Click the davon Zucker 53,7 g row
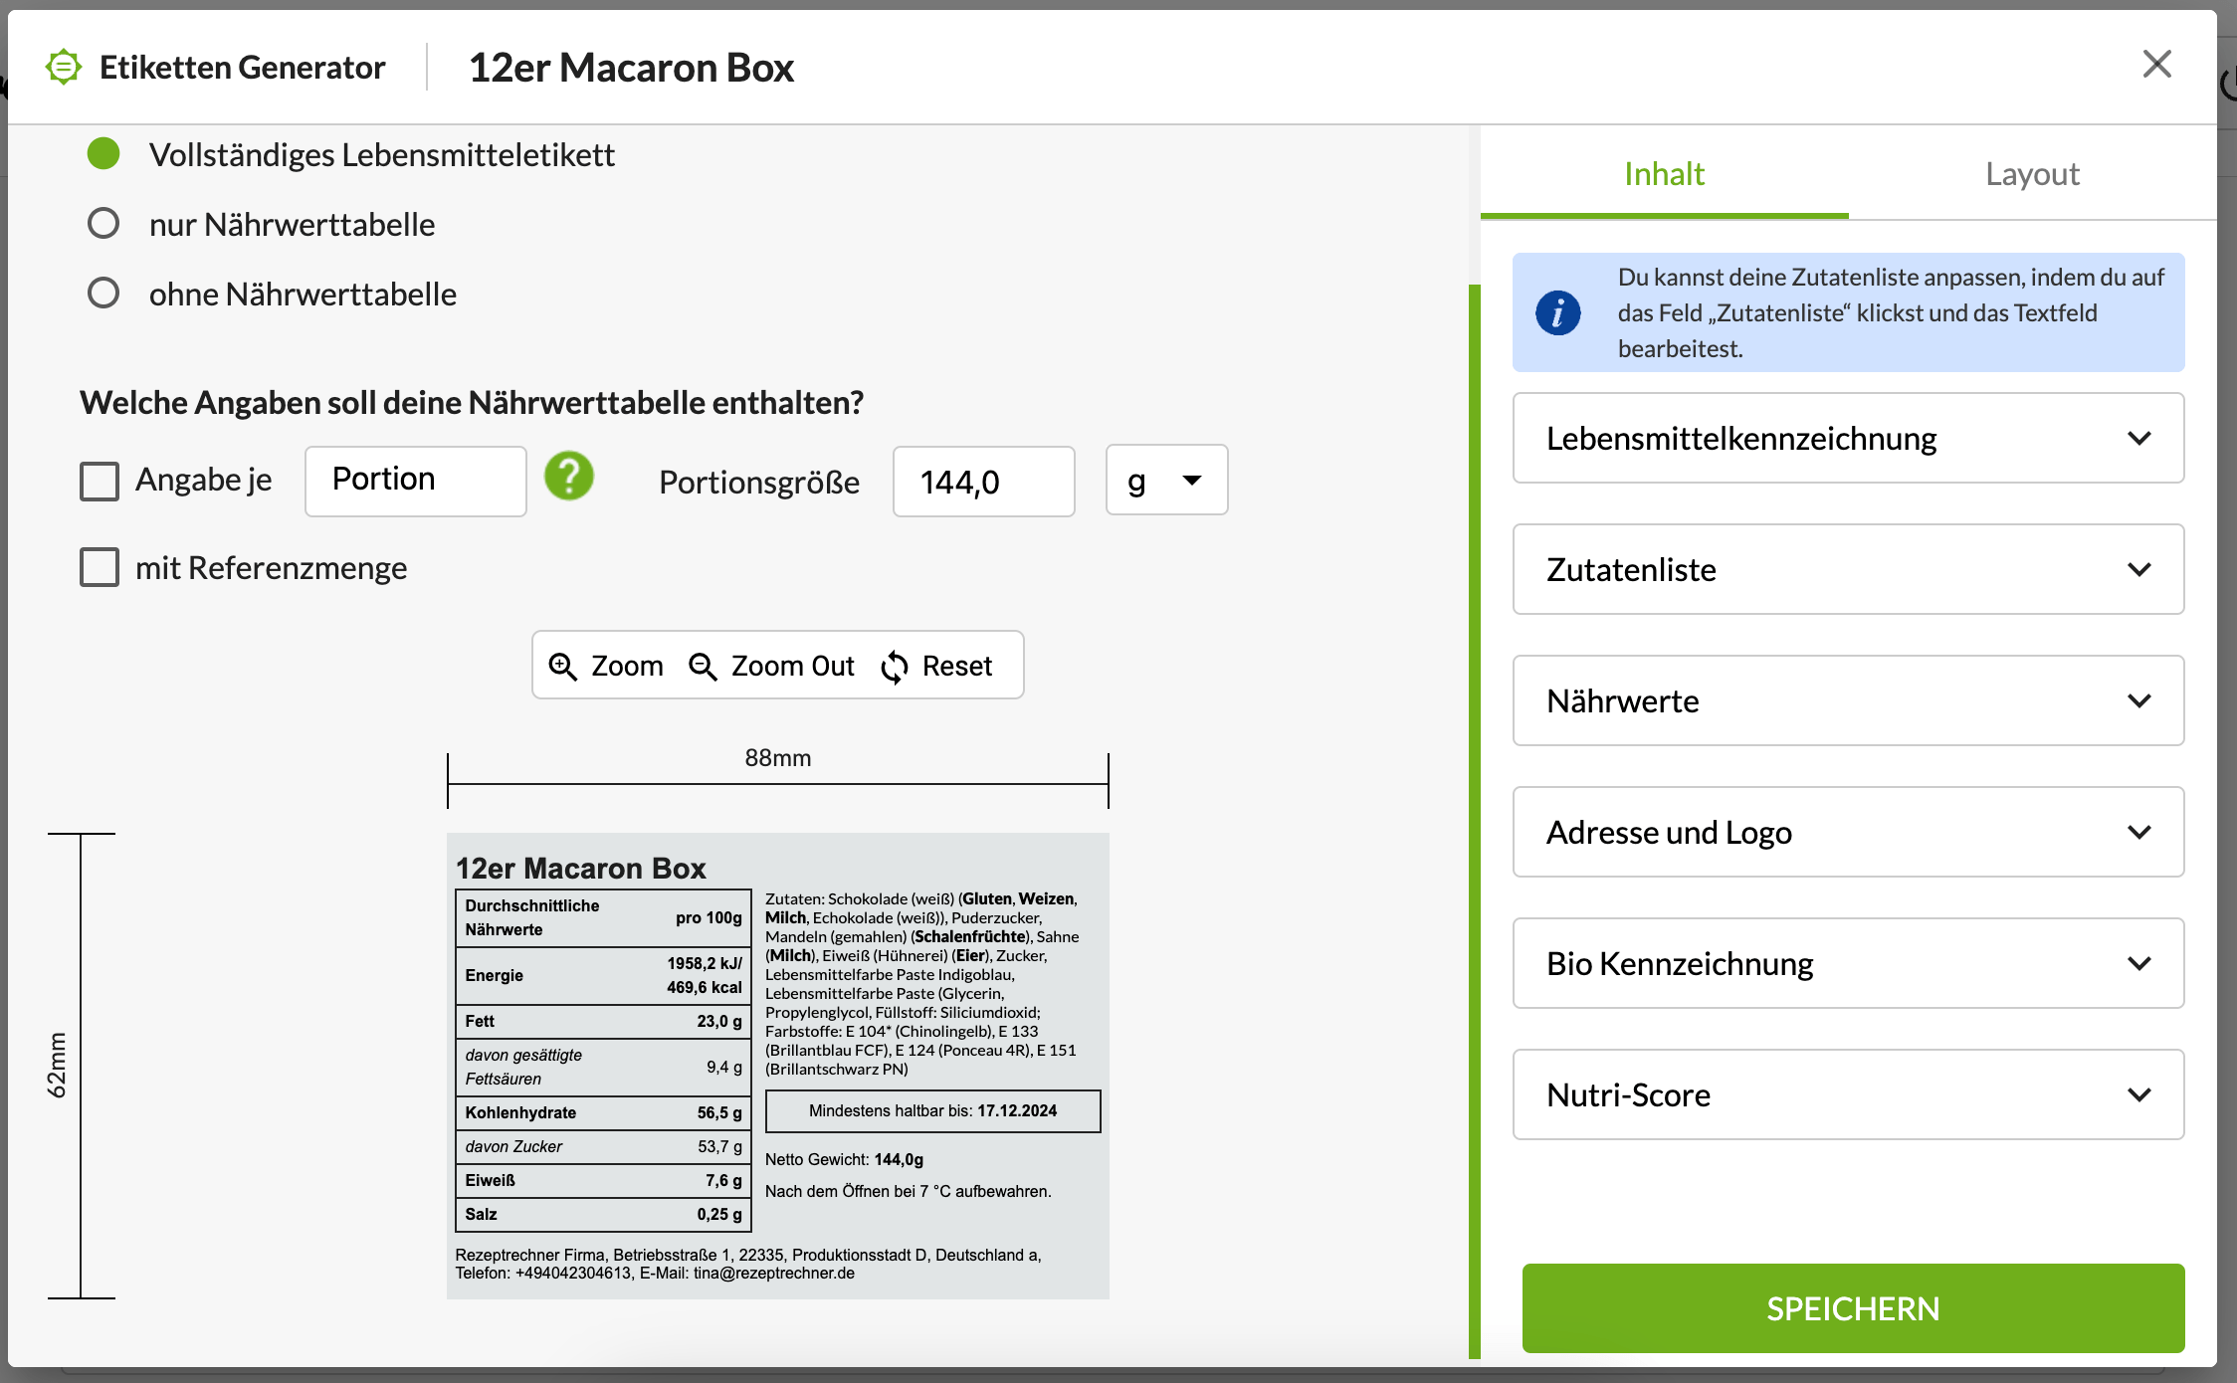Screen dimensions: 2237x1383 click(x=604, y=1147)
